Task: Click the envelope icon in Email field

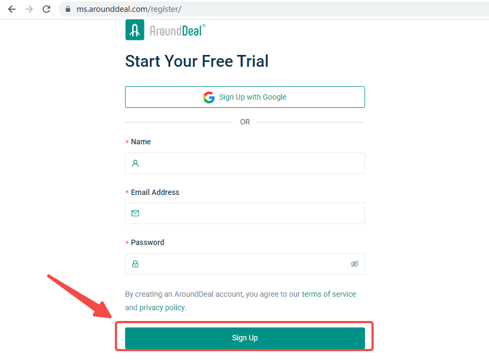Action: point(135,213)
